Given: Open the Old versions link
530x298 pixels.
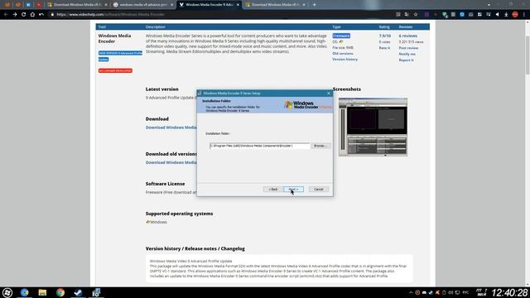Looking at the screenshot, I should click(342, 53).
